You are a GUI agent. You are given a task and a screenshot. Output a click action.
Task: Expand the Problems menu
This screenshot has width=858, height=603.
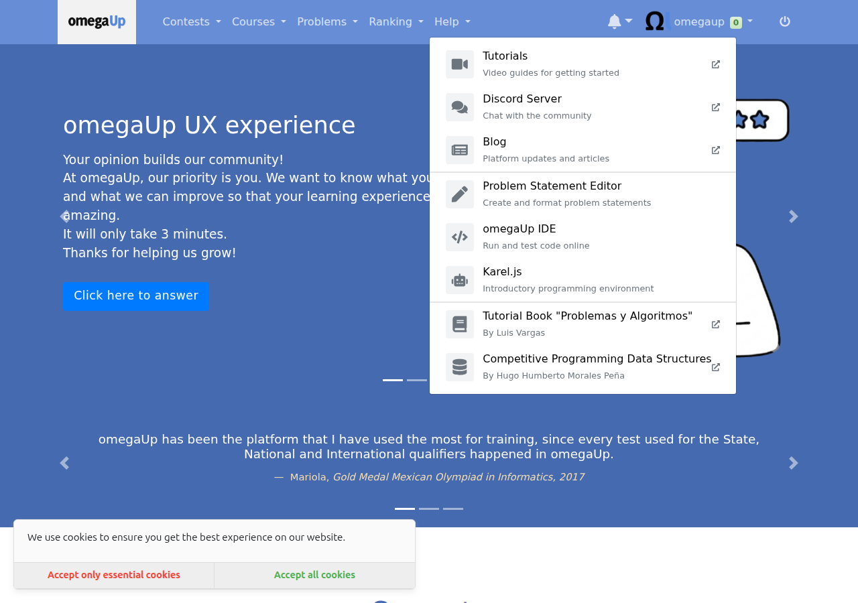327,21
